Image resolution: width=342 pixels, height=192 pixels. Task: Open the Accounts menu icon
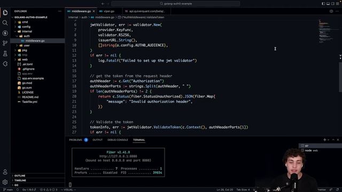(x=5, y=172)
